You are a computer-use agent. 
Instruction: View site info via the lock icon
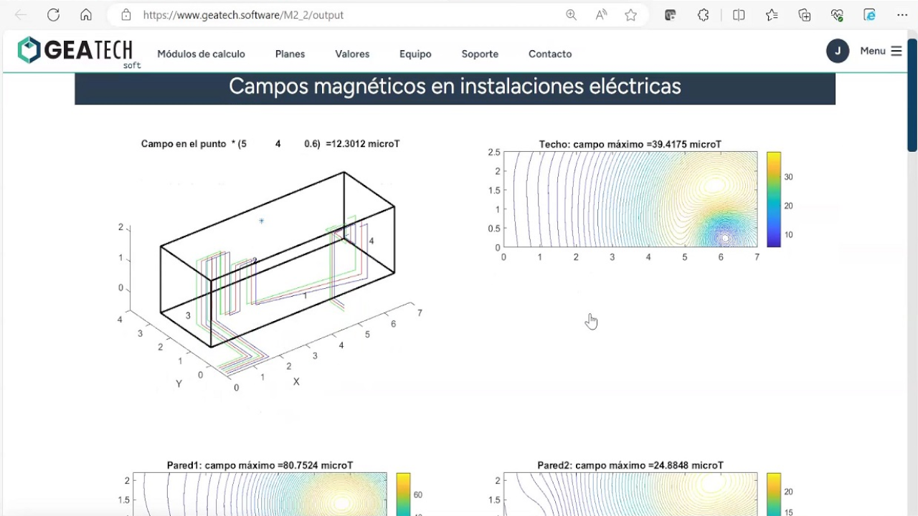click(126, 14)
